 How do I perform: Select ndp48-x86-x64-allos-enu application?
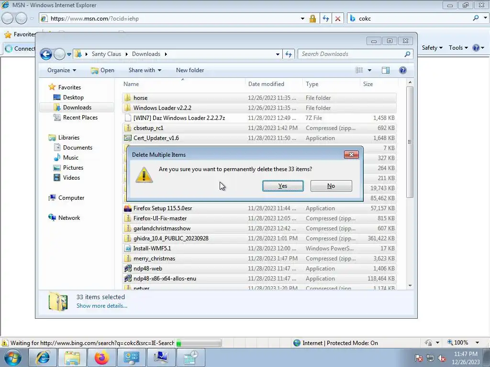(259, 279)
